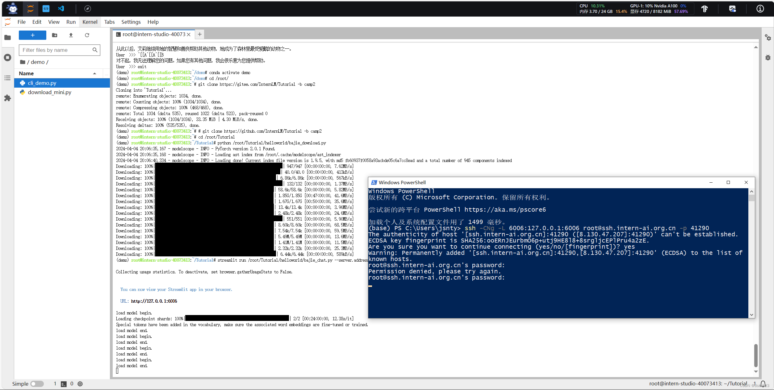Viewport: 774px width, 390px height.
Task: Open the extension manager puzzle icon
Action: 8,98
